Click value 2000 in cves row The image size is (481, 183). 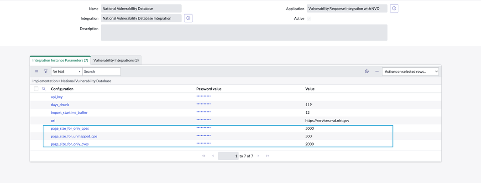(x=309, y=144)
